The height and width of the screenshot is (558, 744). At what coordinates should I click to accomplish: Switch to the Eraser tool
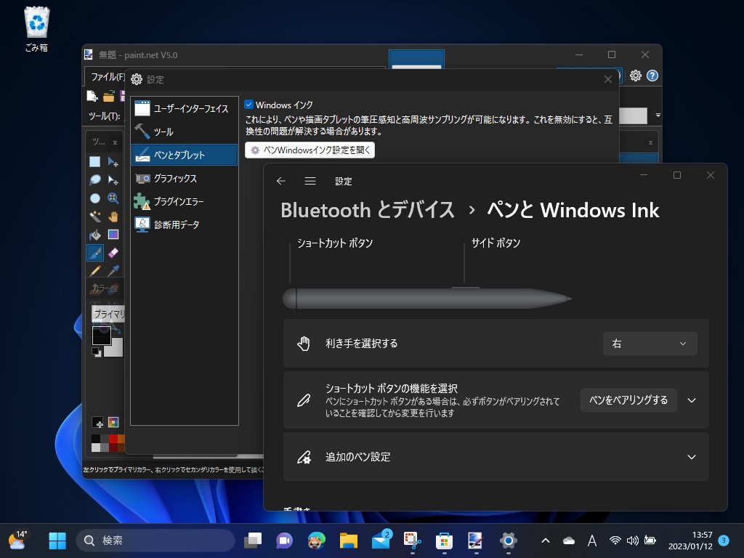(x=115, y=252)
